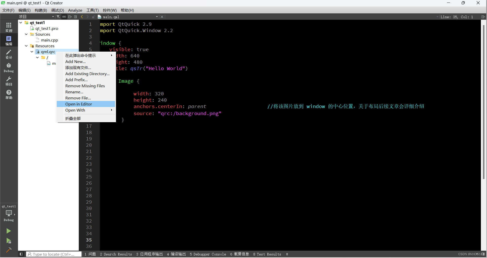Open the main.qml document dropdown
This screenshot has height=258, width=487.
pyautogui.click(x=157, y=17)
